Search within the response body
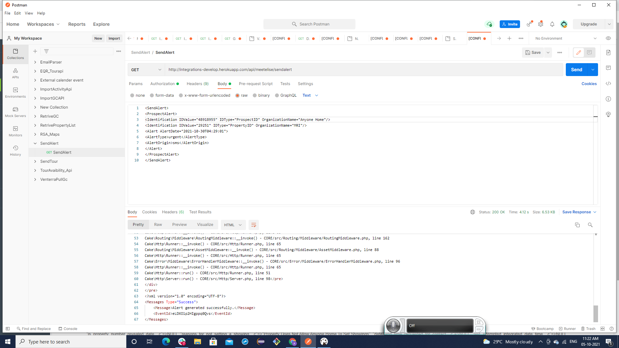This screenshot has height=348, width=619. click(x=590, y=225)
